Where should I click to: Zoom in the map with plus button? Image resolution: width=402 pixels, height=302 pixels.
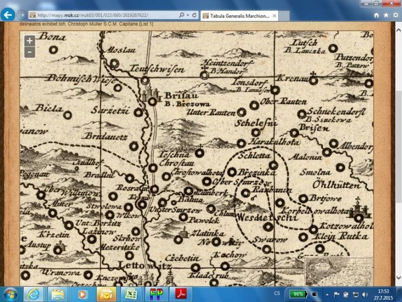[x=30, y=41]
